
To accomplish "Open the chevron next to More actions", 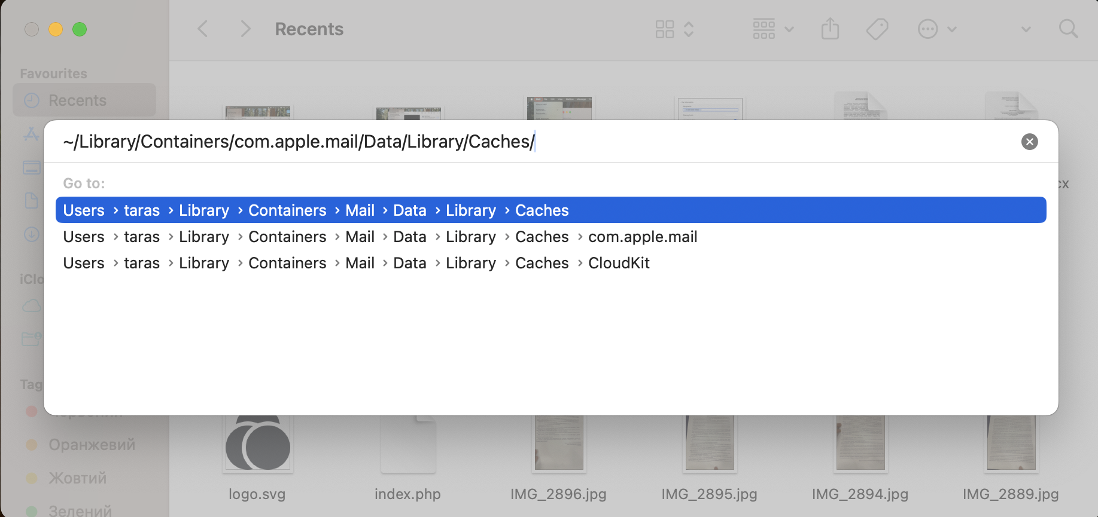I will [951, 28].
